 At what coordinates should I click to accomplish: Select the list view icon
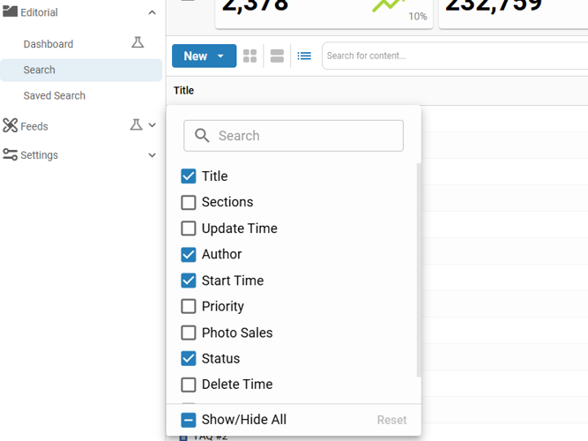(x=304, y=56)
